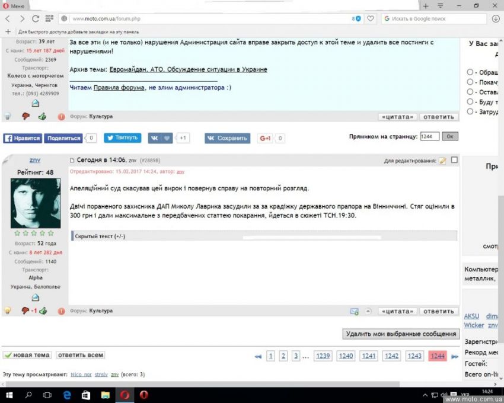504x403 pixels.
Task: Click the znv avatar picture
Action: point(36,203)
